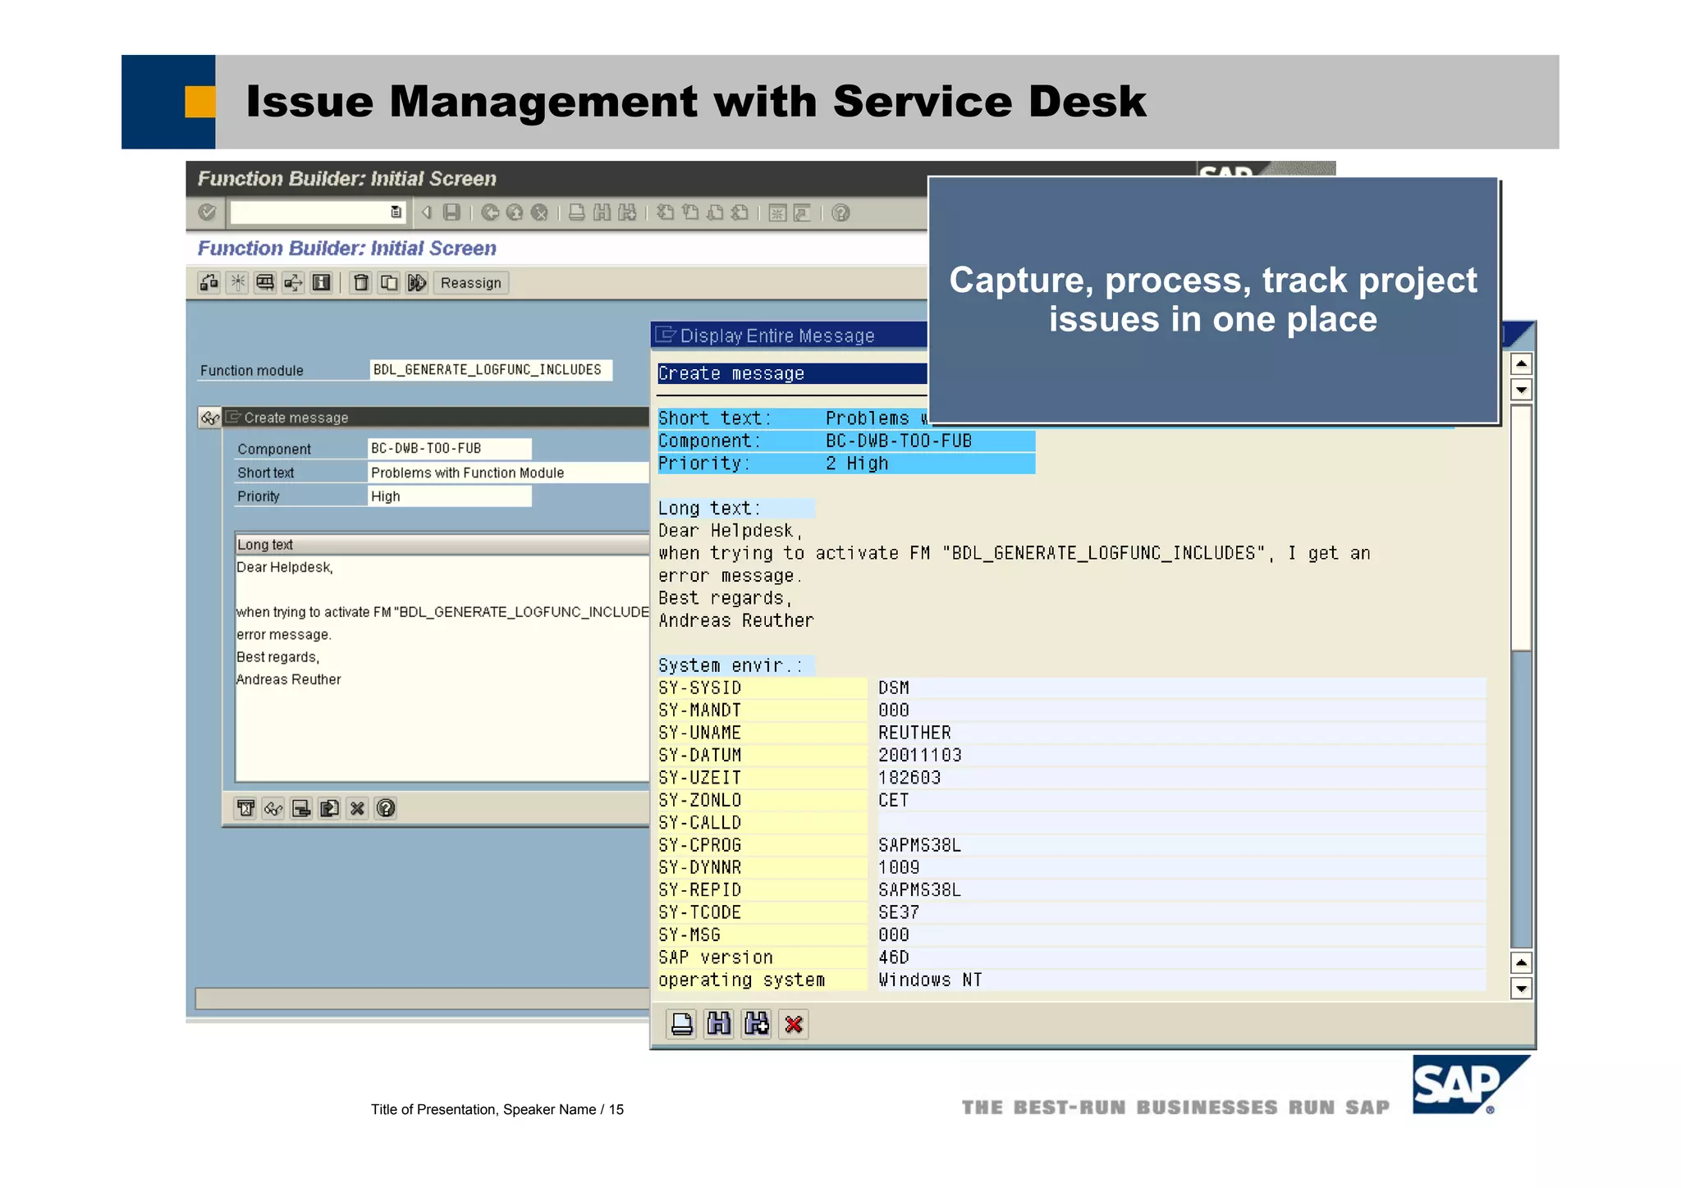The image size is (1681, 1188).
Task: Click the Short text field in Create message
Action: (x=508, y=473)
